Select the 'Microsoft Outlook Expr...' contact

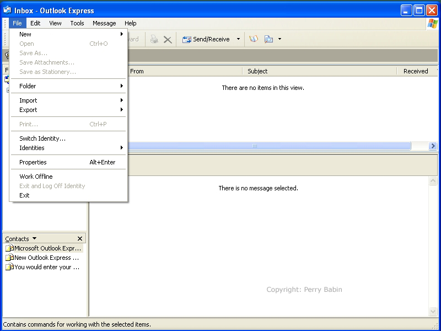click(47, 248)
